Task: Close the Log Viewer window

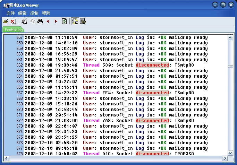Action: coord(231,5)
